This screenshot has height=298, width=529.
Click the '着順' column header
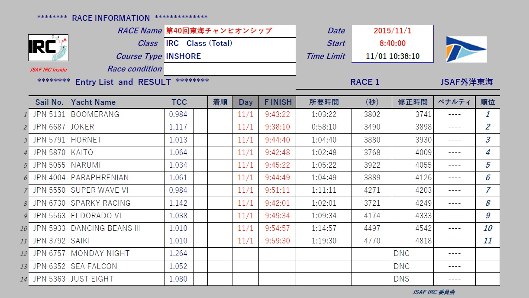(x=220, y=103)
